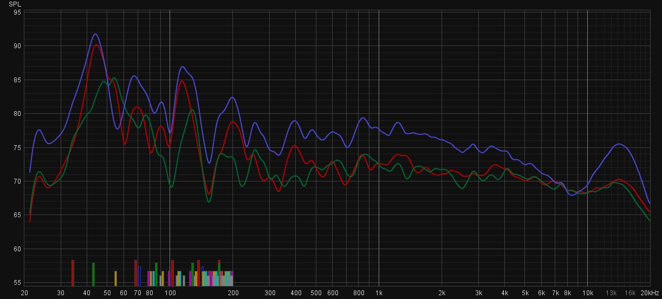This screenshot has width=662, height=299.
Task: Click the 10k label on frequency axis
Action: 588,292
